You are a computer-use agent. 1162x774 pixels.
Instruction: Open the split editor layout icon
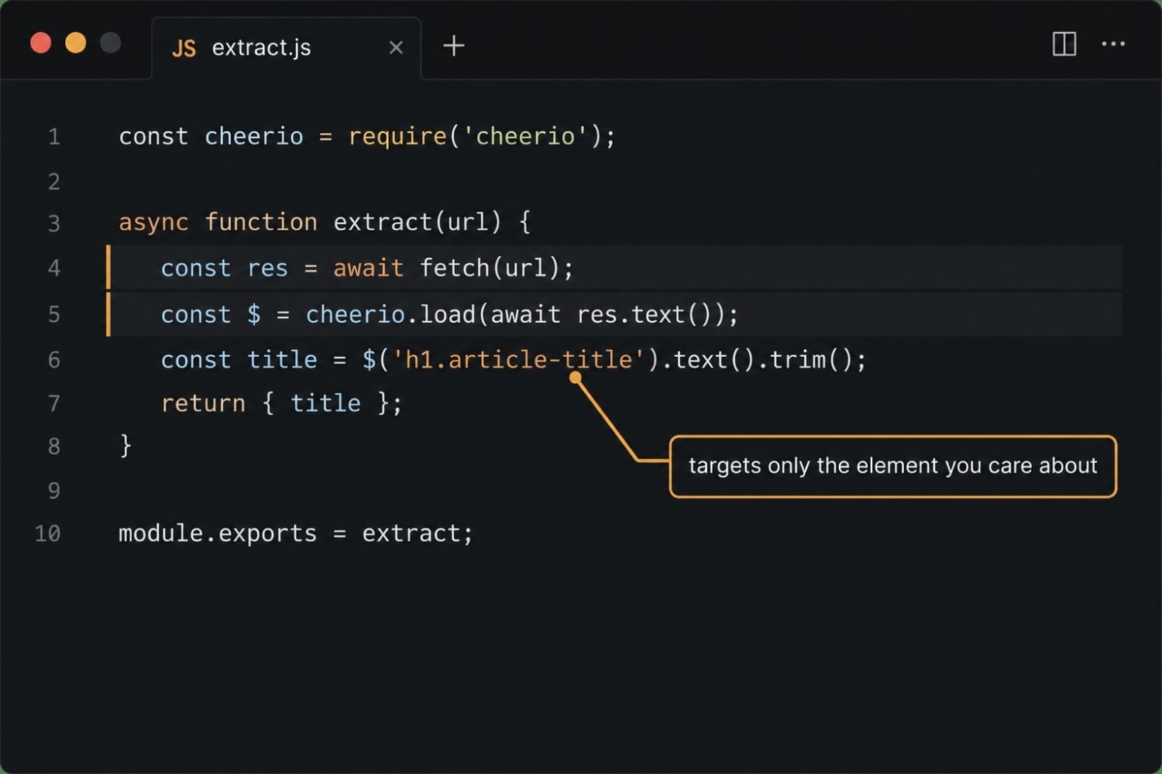coord(1064,44)
